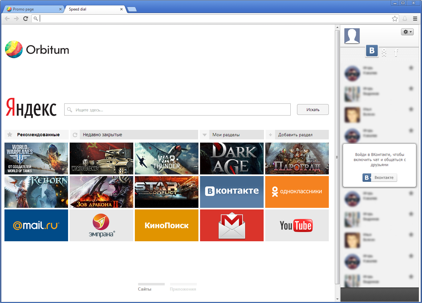
Task: Select the Facebook icon in sidebar
Action: point(396,53)
